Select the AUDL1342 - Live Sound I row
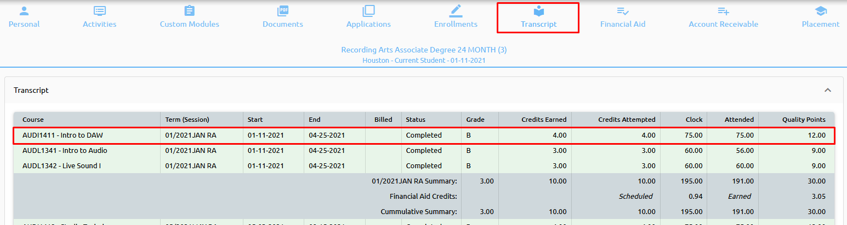Screen dimensions: 847x225 [61, 165]
